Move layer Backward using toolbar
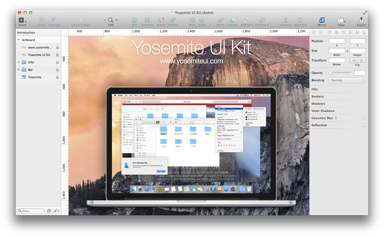 pos(300,20)
